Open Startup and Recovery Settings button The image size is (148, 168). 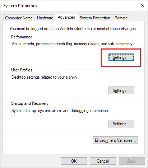coord(121,124)
